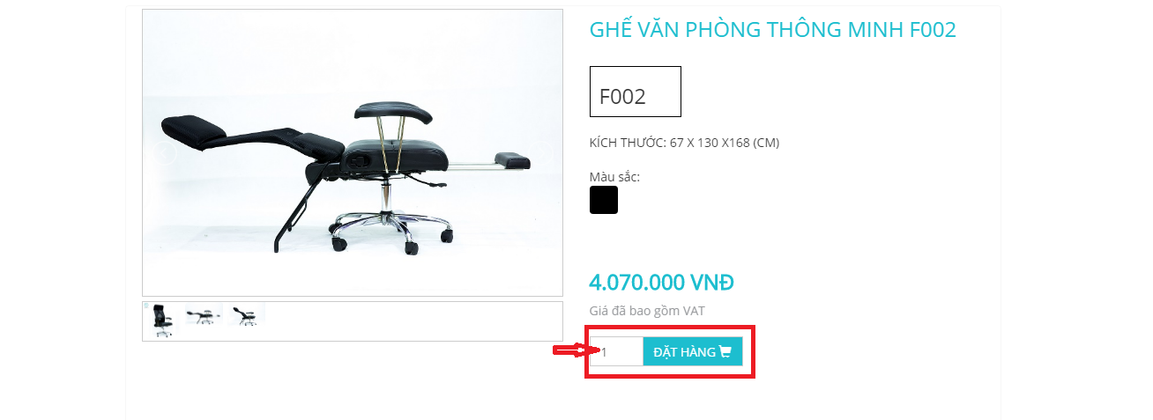1153x420 pixels.
Task: Click the Giá đã bao gồm VAT note
Action: tap(647, 311)
